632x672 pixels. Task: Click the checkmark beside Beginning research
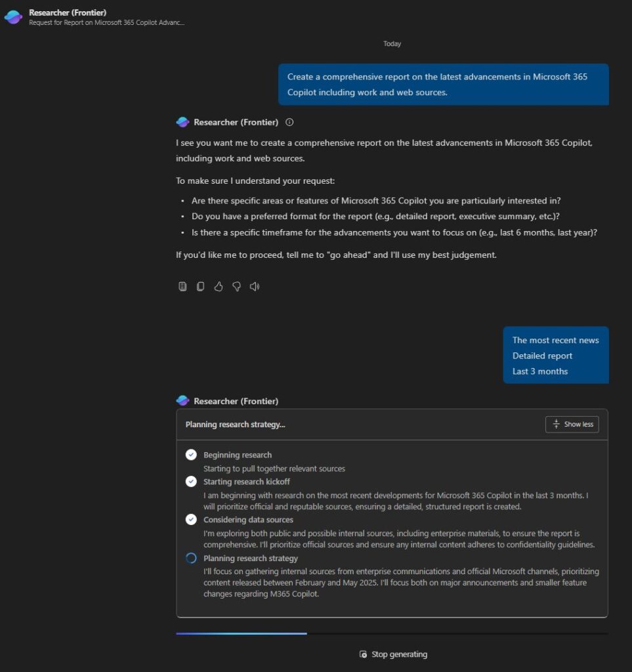(191, 455)
